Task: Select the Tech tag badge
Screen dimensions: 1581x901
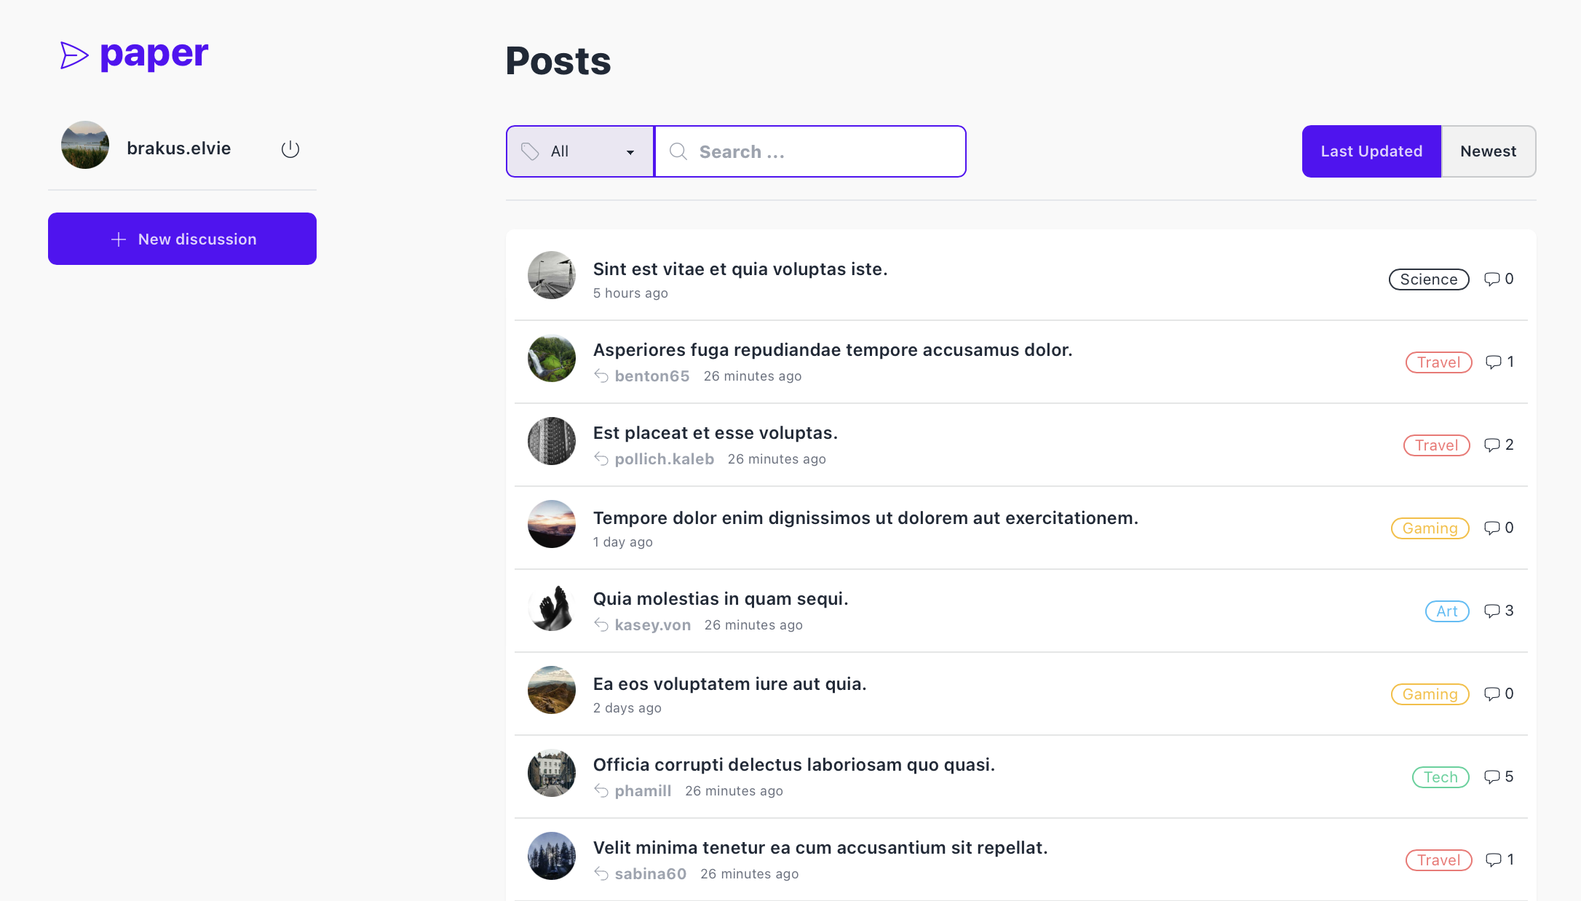Action: pos(1441,777)
